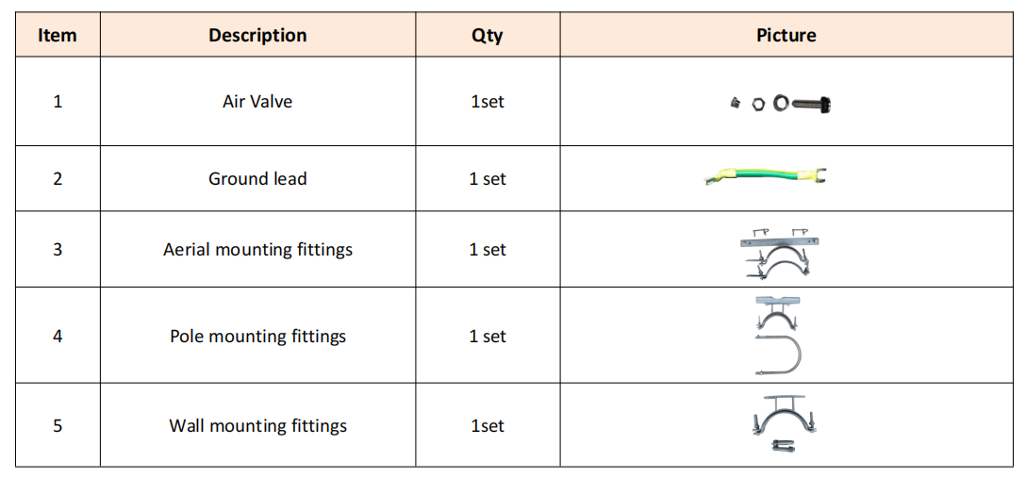Select the aerial mounting fittings picture
The width and height of the screenshot is (1026, 478).
click(x=779, y=253)
